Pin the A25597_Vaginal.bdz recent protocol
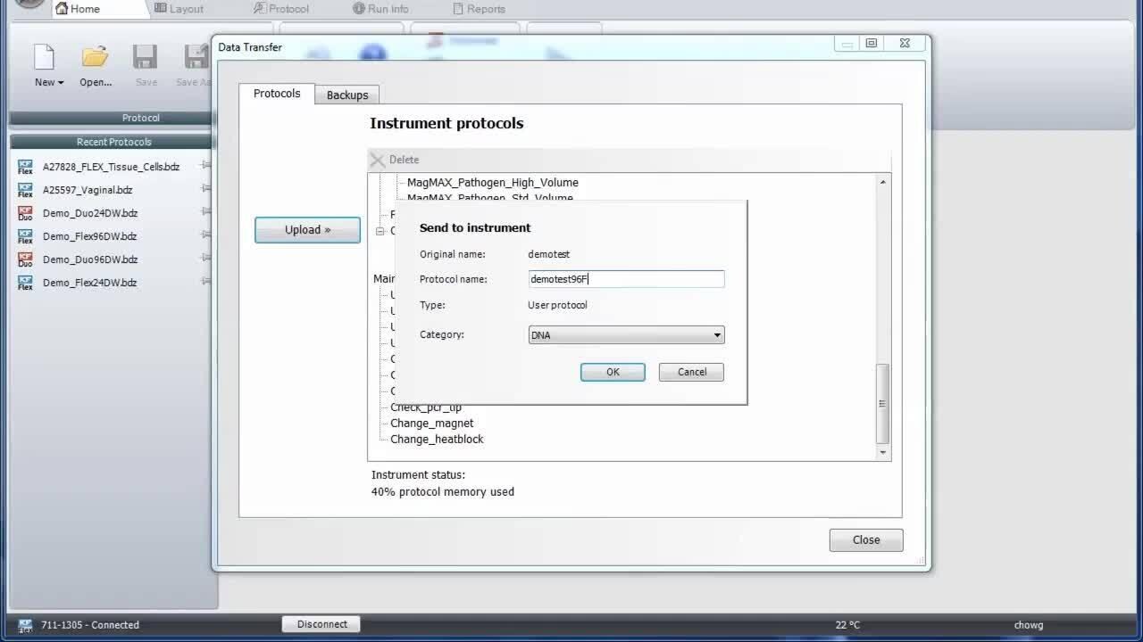This screenshot has width=1143, height=642. click(x=206, y=189)
